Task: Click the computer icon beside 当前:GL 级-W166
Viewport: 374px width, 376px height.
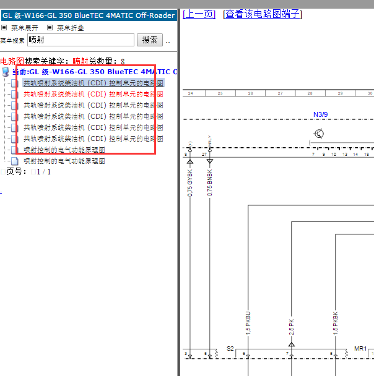Action: pos(6,72)
